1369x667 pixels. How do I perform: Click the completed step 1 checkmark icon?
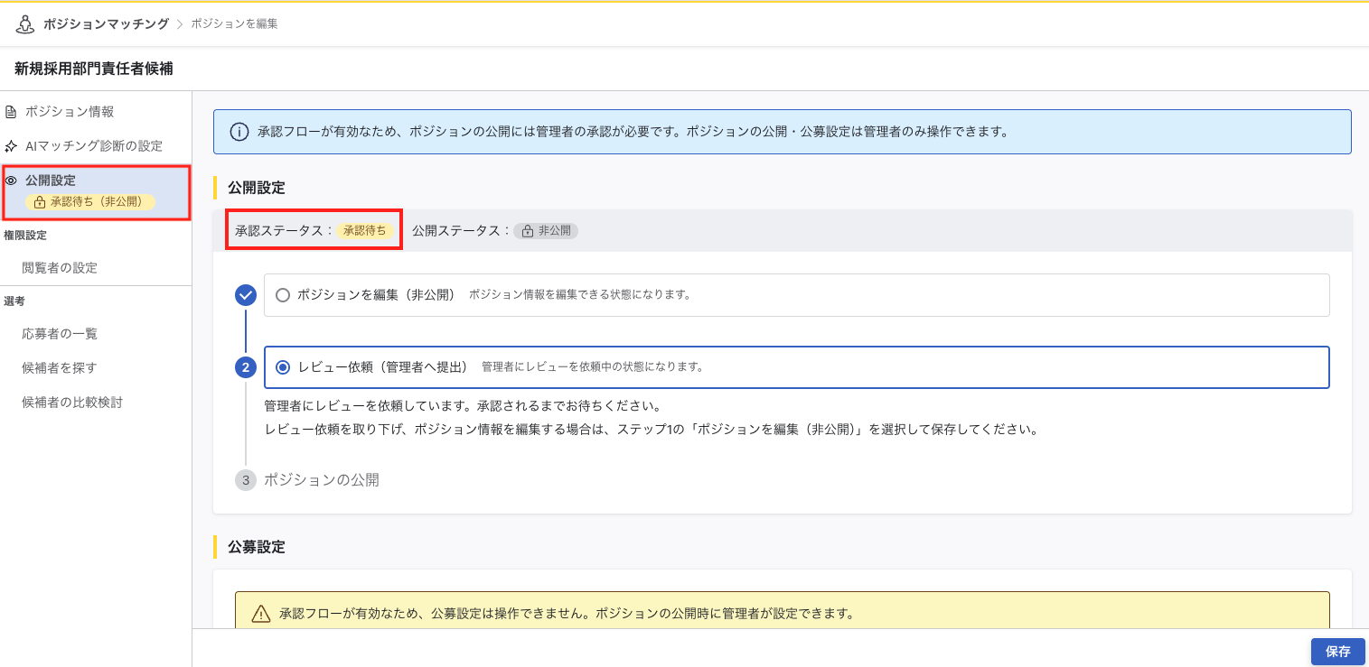pos(245,295)
